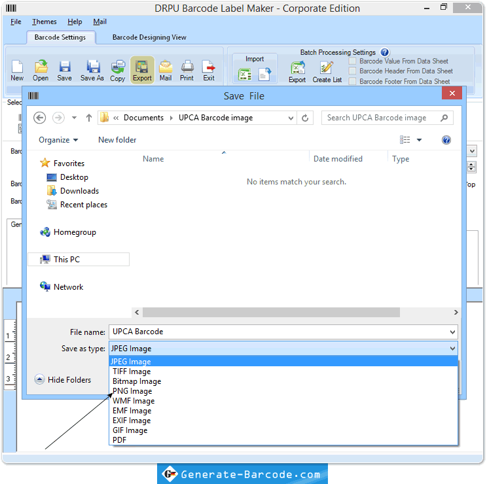Collapse the Save as type dropdown
Screen dimensions: 487x484
tap(452, 349)
